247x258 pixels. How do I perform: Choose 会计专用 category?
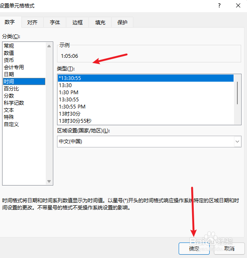coord(24,67)
